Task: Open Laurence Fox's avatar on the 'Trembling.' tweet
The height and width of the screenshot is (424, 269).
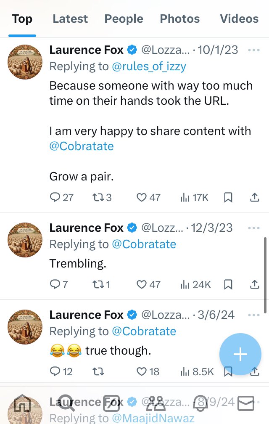Action: click(x=25, y=240)
